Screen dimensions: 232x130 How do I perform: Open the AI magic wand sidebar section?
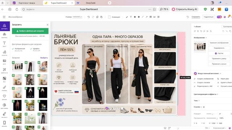4,70
